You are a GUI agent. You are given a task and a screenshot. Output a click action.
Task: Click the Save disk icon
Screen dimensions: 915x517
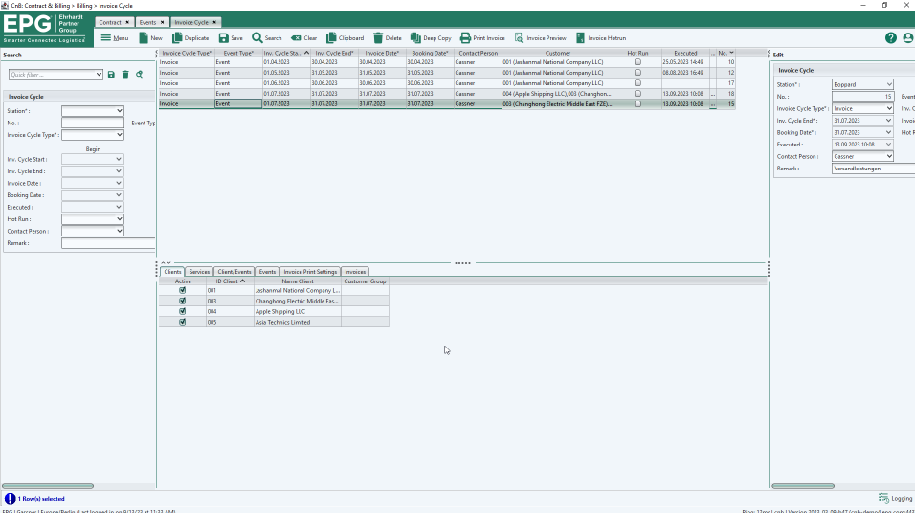(224, 38)
